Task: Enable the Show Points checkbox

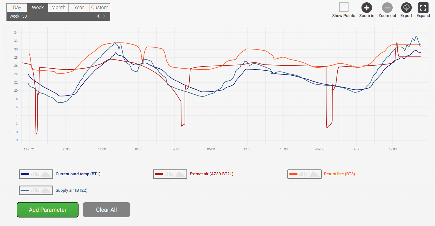Action: click(x=344, y=7)
